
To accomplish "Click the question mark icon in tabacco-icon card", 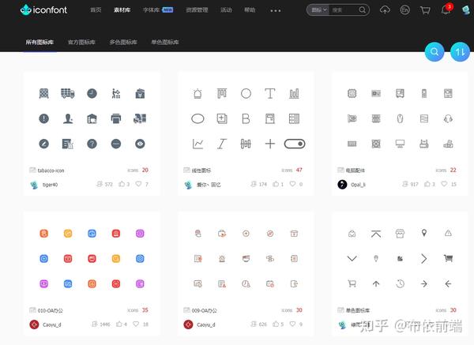I will (x=92, y=144).
